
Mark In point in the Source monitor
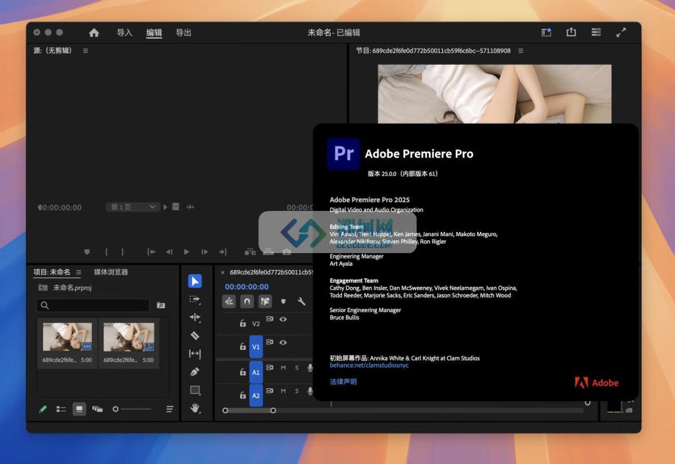click(x=106, y=252)
